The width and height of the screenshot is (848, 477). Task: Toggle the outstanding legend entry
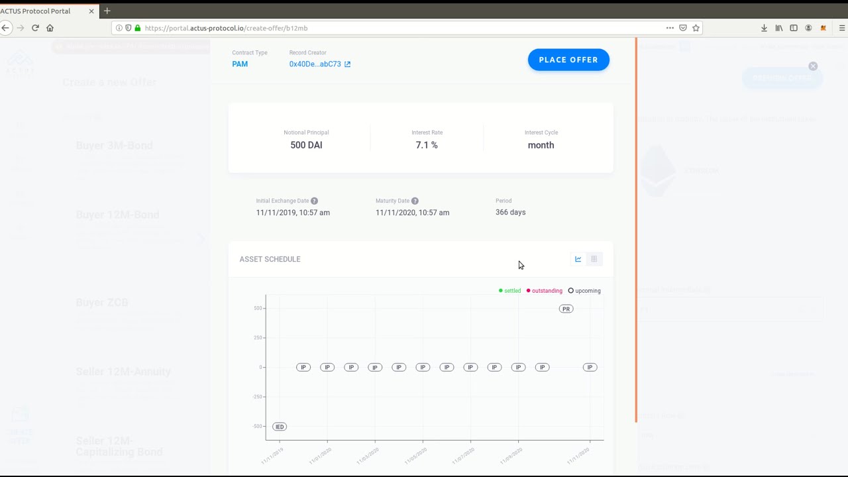tap(545, 291)
